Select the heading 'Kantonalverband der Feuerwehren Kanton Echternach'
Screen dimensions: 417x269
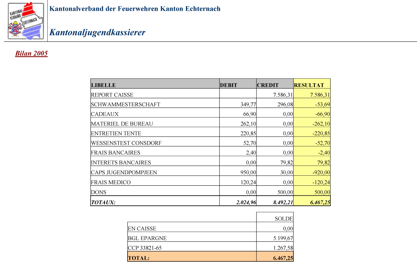pyautogui.click(x=135, y=9)
